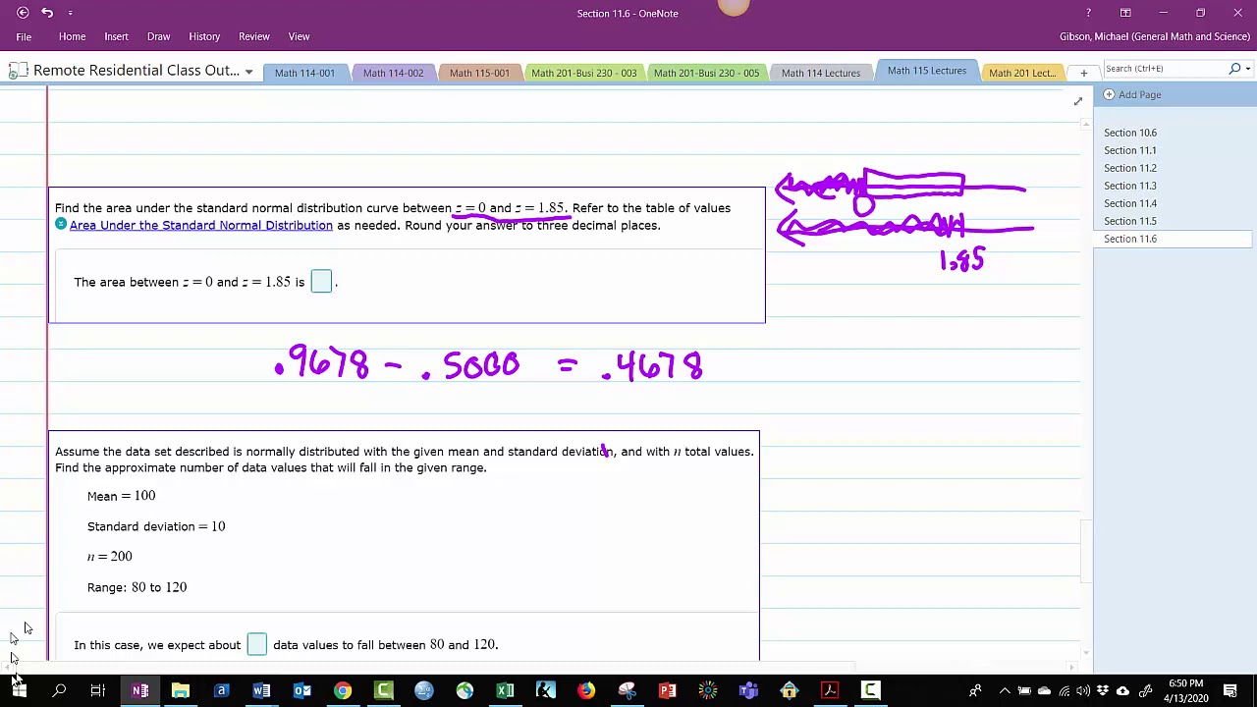The image size is (1257, 707).
Task: Open Area Under the Standard Normal Distribution link
Action: coord(201,225)
